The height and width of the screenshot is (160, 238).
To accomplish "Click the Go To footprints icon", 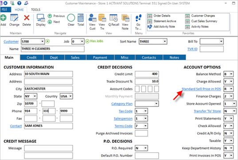I will (138, 18).
